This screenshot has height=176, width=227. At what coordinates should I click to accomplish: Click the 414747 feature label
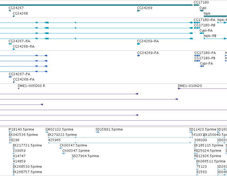coord(19,156)
